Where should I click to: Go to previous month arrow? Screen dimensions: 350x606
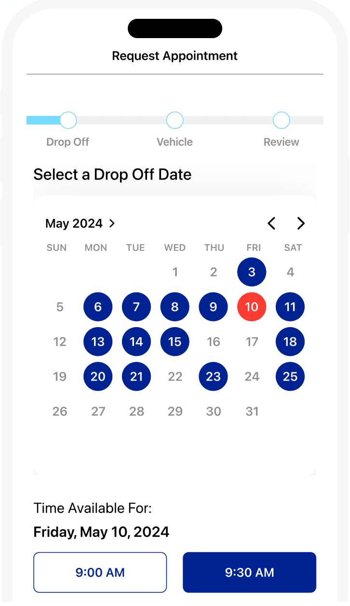pos(272,223)
